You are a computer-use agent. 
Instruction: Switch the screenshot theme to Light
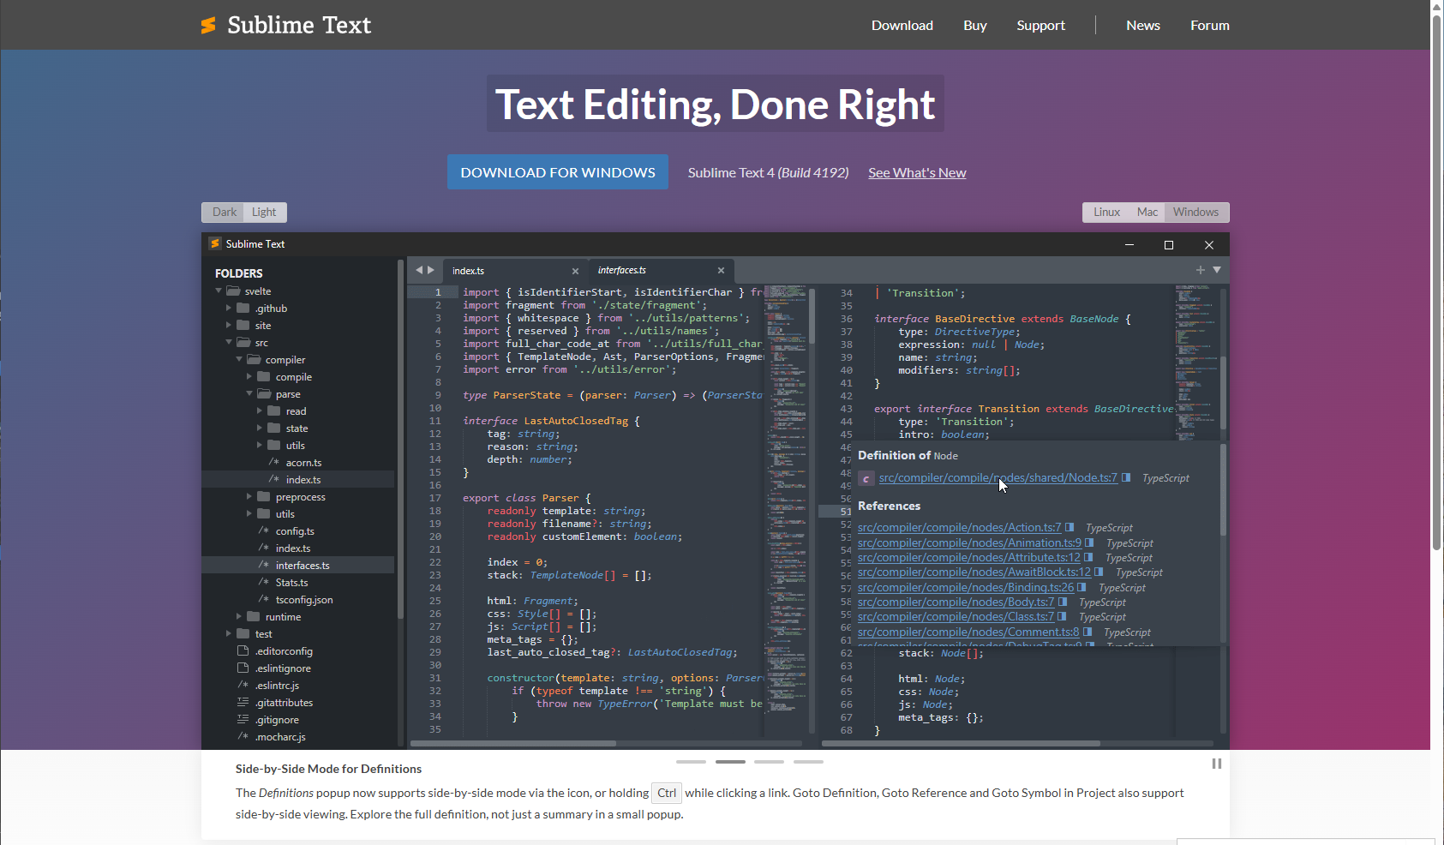[265, 212]
